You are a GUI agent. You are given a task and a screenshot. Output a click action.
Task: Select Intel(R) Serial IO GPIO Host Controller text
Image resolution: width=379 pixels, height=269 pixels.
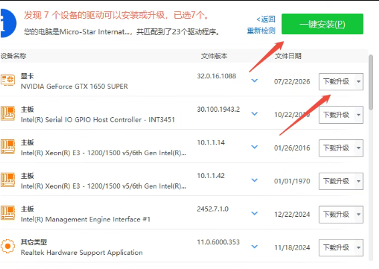point(98,120)
